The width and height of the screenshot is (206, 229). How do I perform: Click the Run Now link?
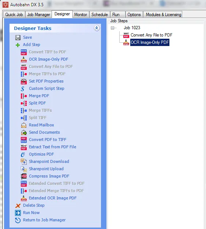(x=31, y=213)
